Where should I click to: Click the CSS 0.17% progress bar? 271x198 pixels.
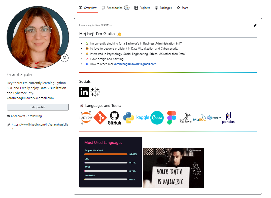(x=106, y=163)
